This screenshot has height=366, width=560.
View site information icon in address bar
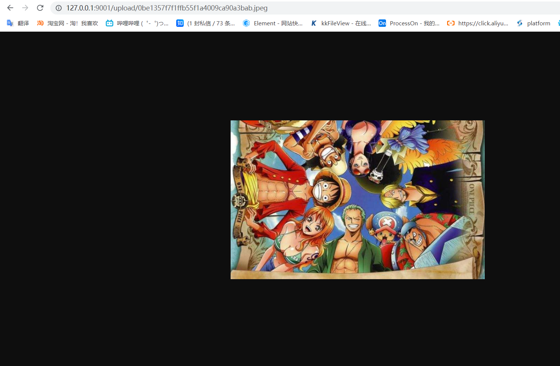[x=58, y=8]
